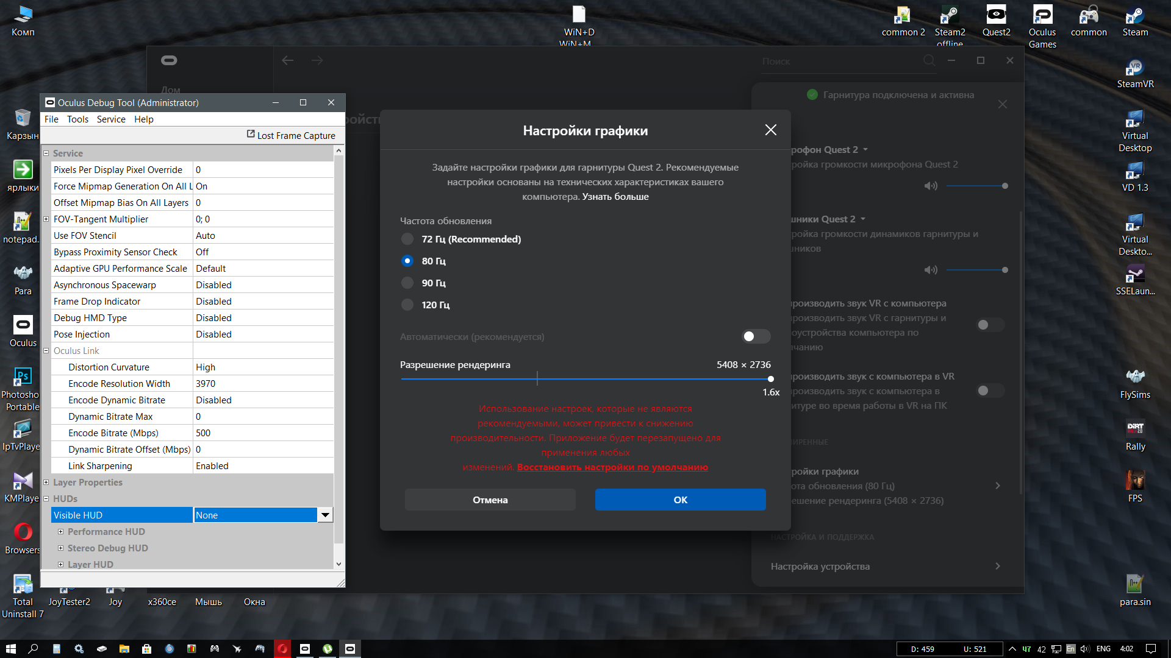Open the Quest2 desktop icon
The height and width of the screenshot is (658, 1171).
(996, 21)
